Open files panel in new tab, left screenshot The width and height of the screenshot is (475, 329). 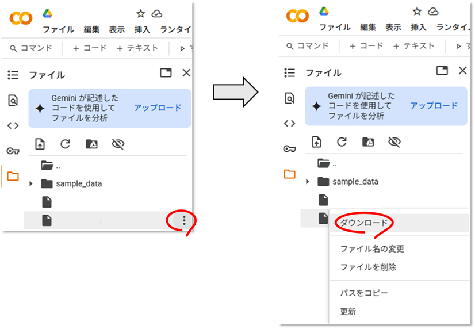[x=166, y=72]
